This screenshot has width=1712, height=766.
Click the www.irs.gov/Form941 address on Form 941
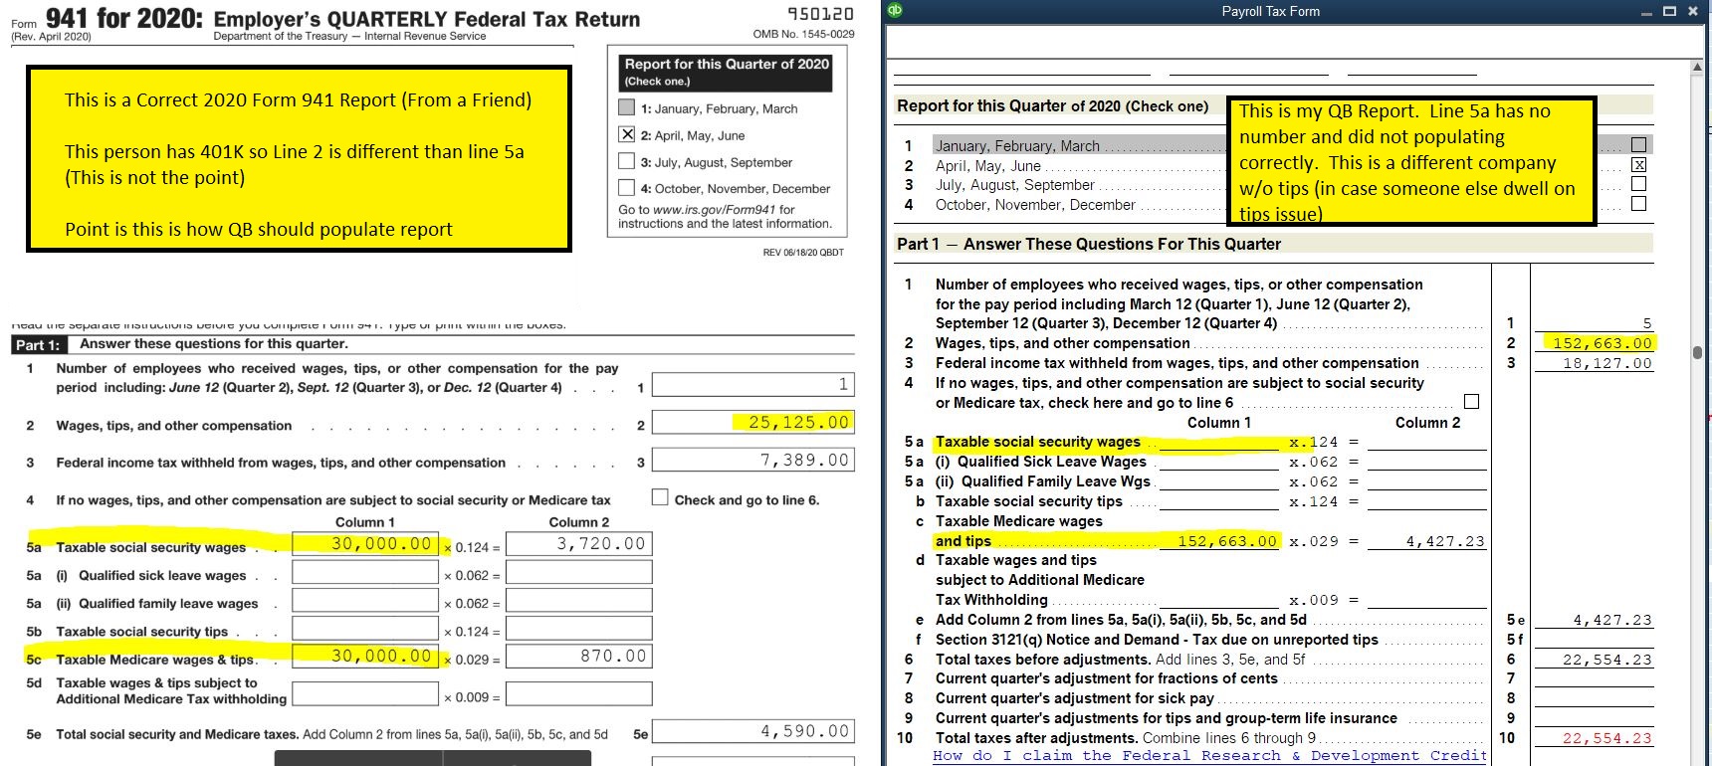(x=714, y=210)
